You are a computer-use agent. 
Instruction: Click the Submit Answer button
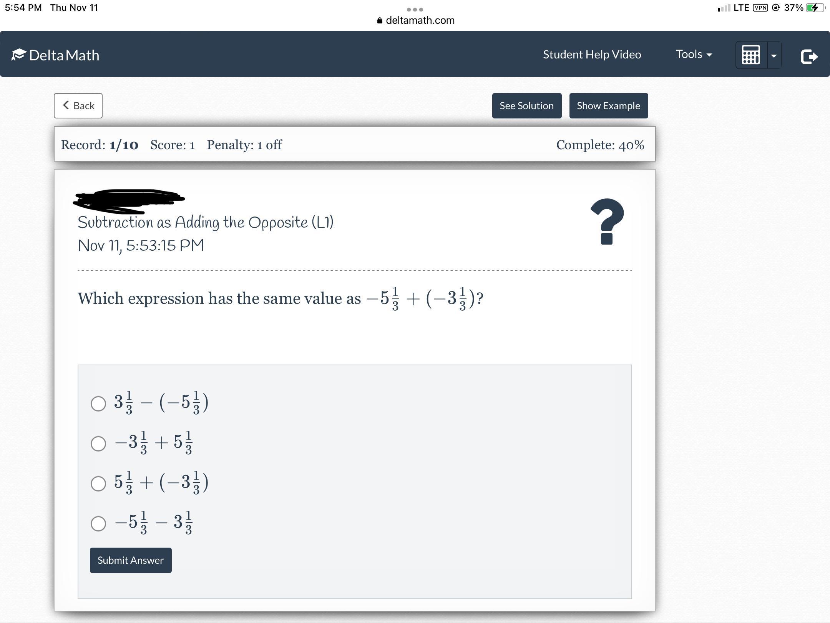[131, 560]
